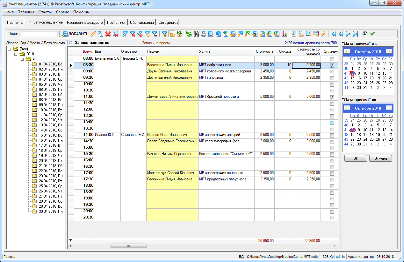The height and width of the screenshot is (262, 404).
Task: Open the SQL query view icon
Action: point(179,34)
